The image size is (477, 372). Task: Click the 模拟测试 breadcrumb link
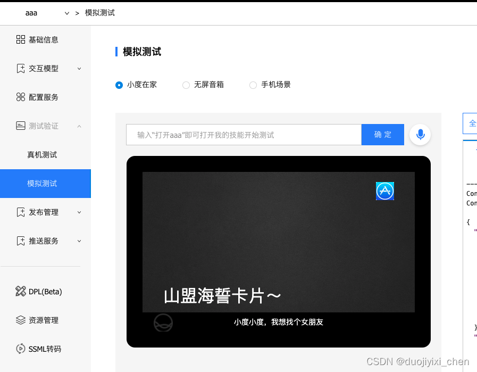[x=100, y=13]
